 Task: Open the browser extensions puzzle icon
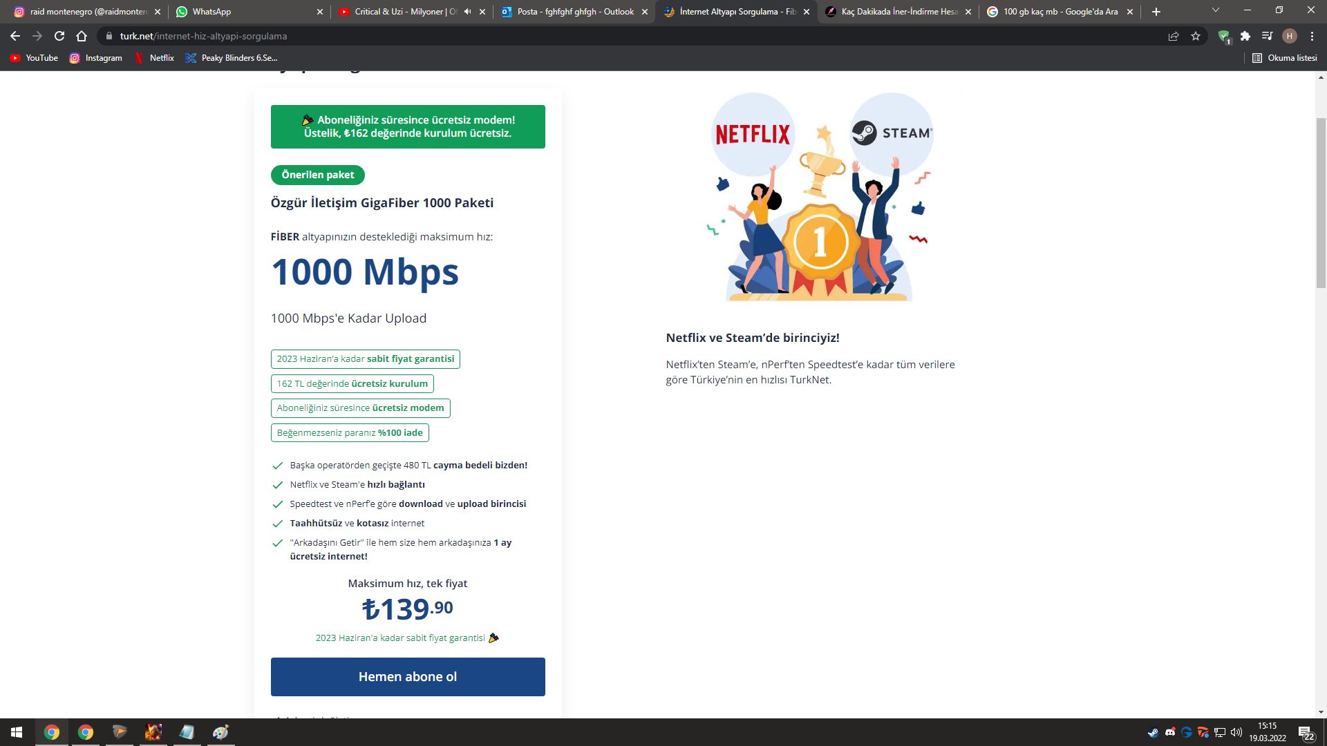pyautogui.click(x=1245, y=36)
